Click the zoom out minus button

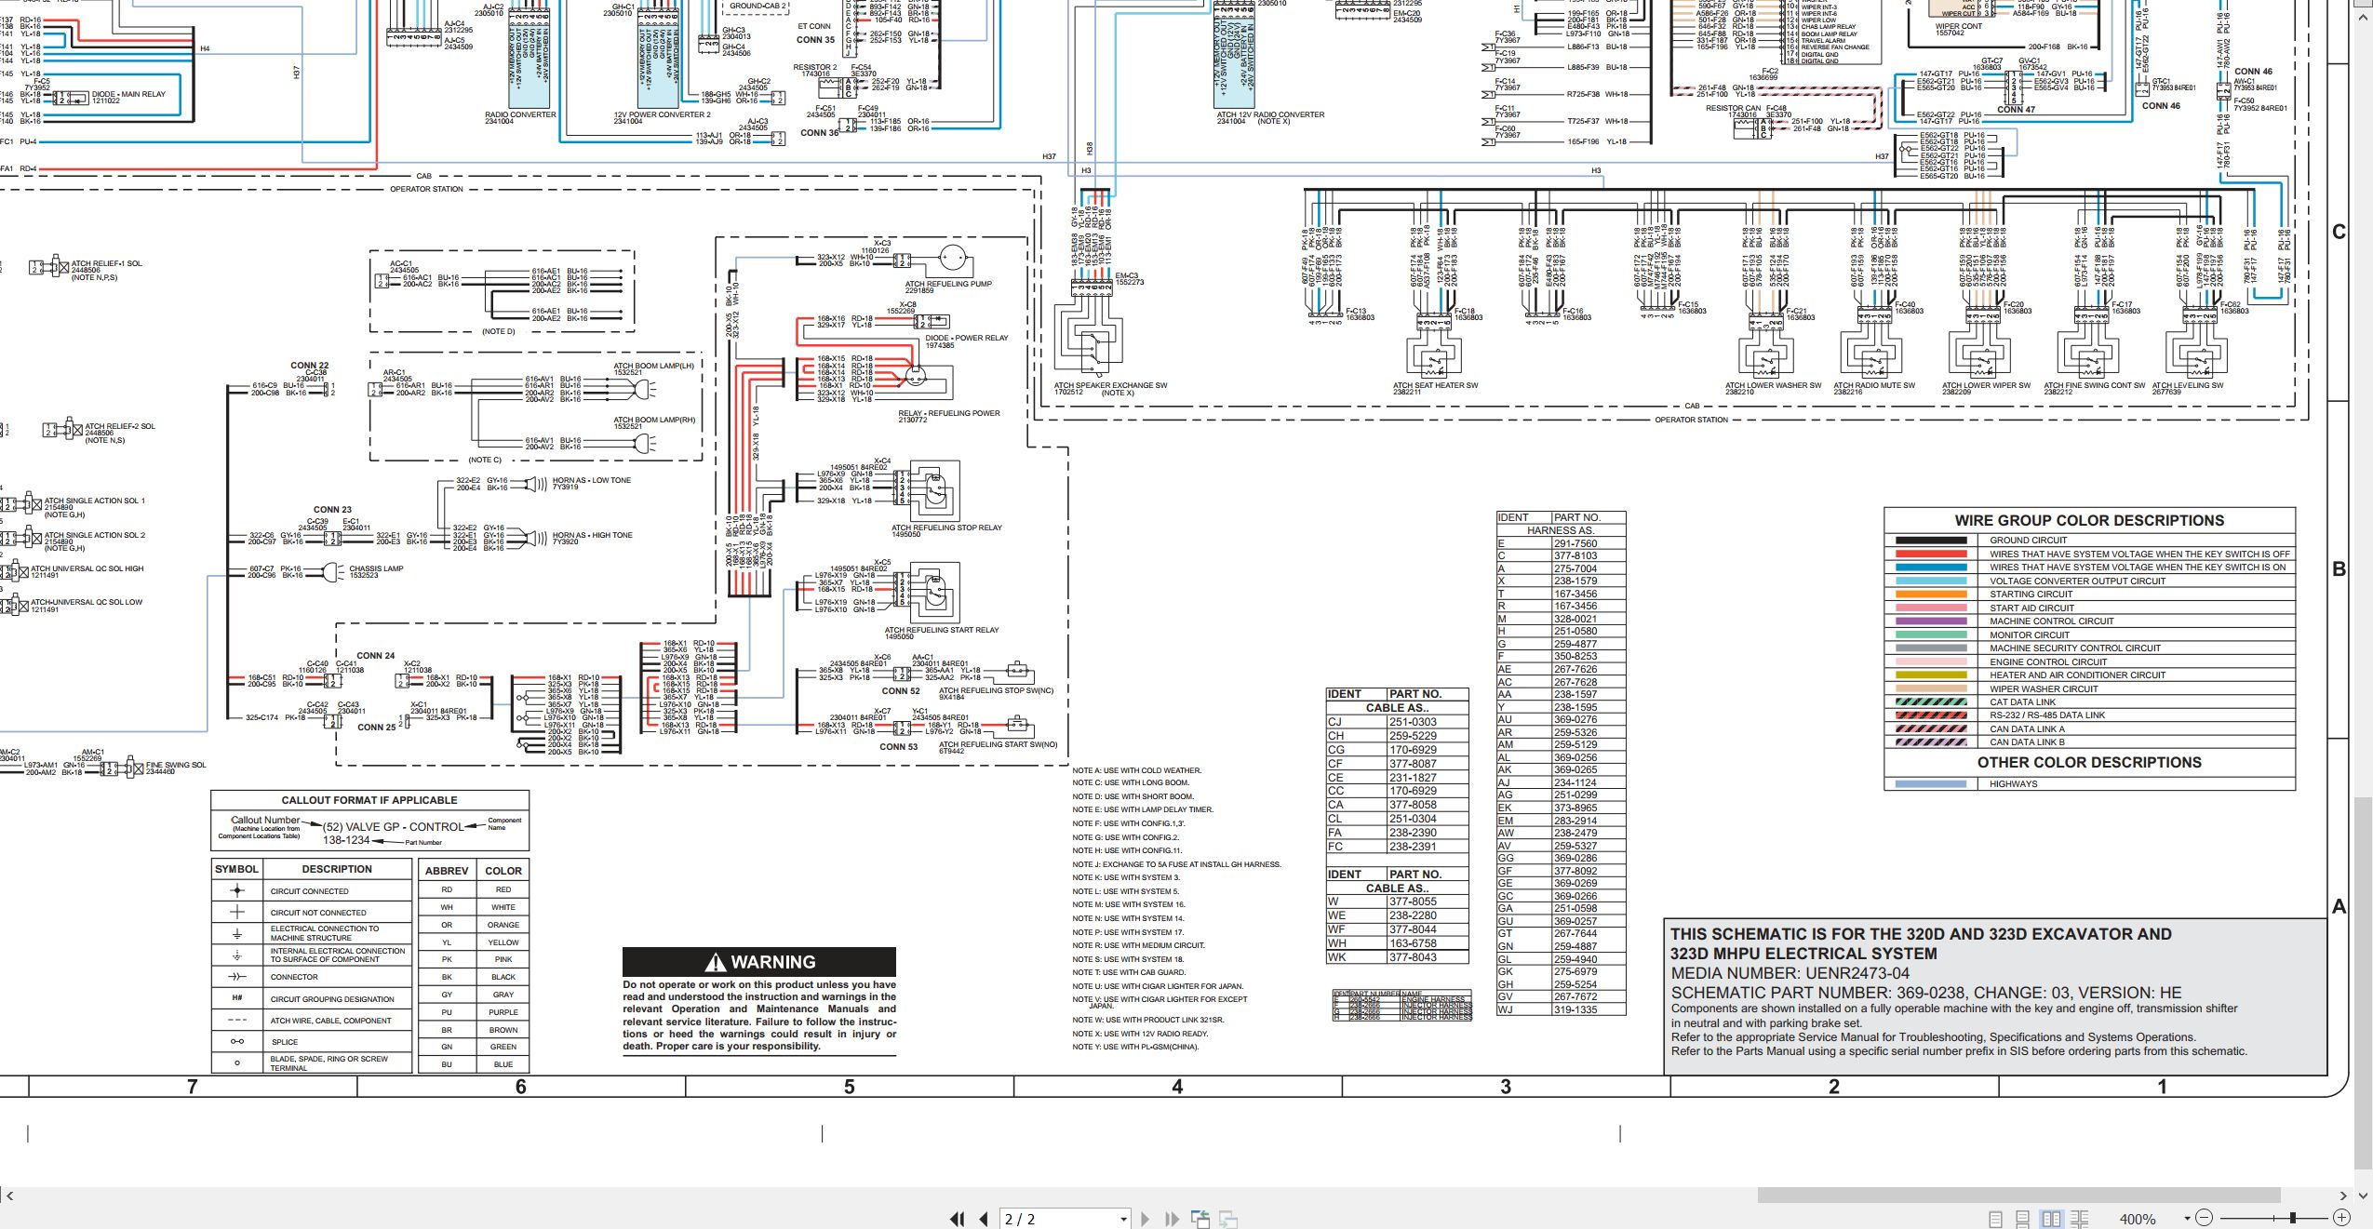(x=2204, y=1218)
